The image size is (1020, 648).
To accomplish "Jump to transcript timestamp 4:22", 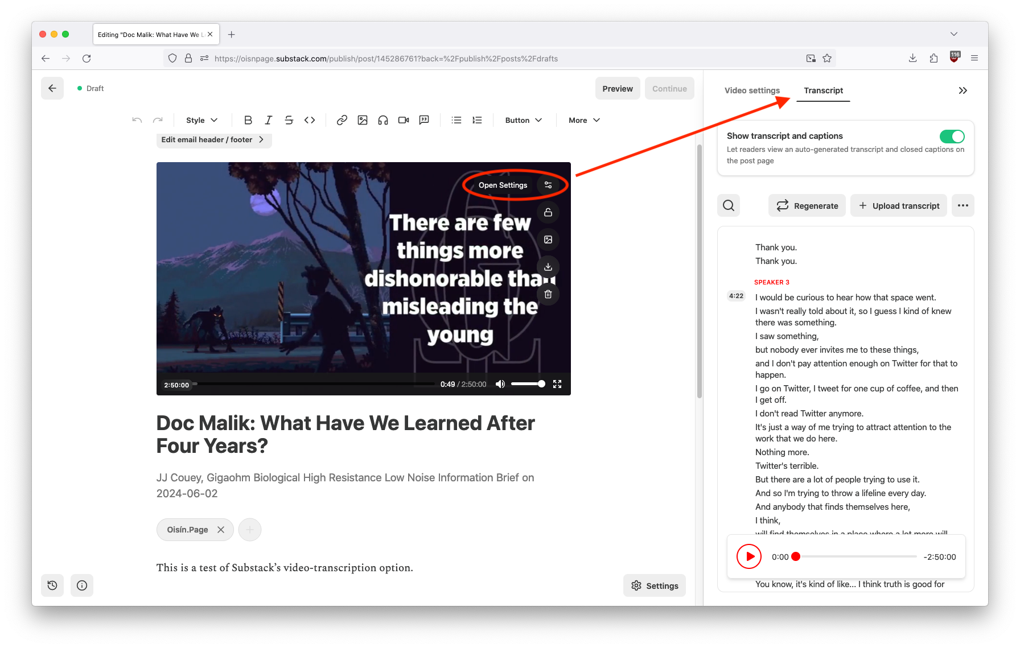I will (x=736, y=296).
